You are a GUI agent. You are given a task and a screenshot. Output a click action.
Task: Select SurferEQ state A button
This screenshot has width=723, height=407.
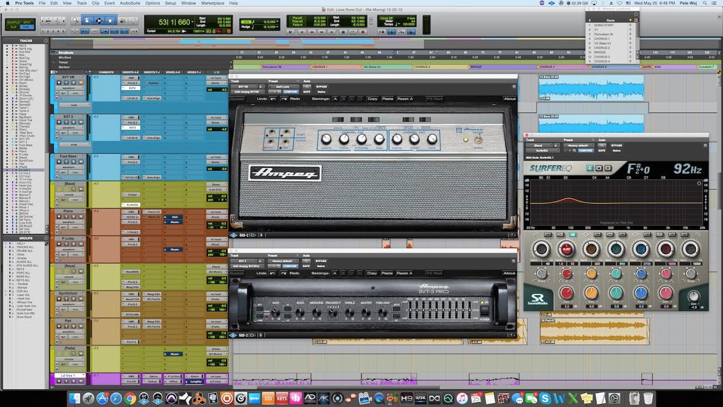click(x=590, y=168)
